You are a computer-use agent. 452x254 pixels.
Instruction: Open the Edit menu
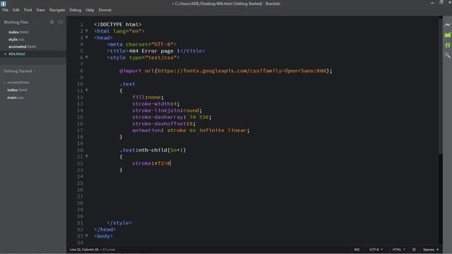[16, 10]
